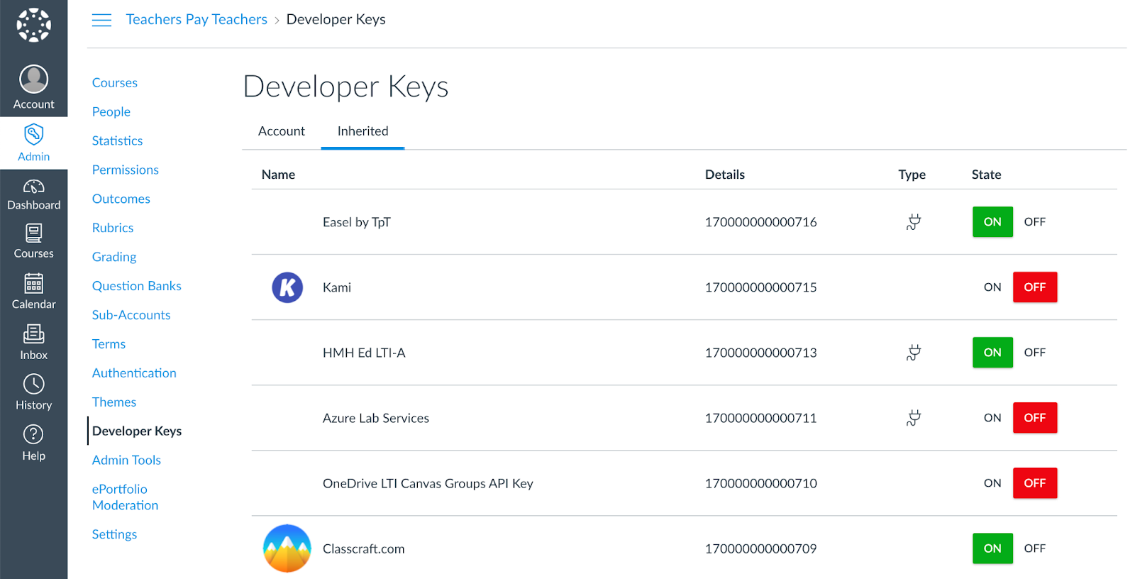Switch to the Inherited tab
Viewport: 1135px width, 579px height.
coord(362,131)
